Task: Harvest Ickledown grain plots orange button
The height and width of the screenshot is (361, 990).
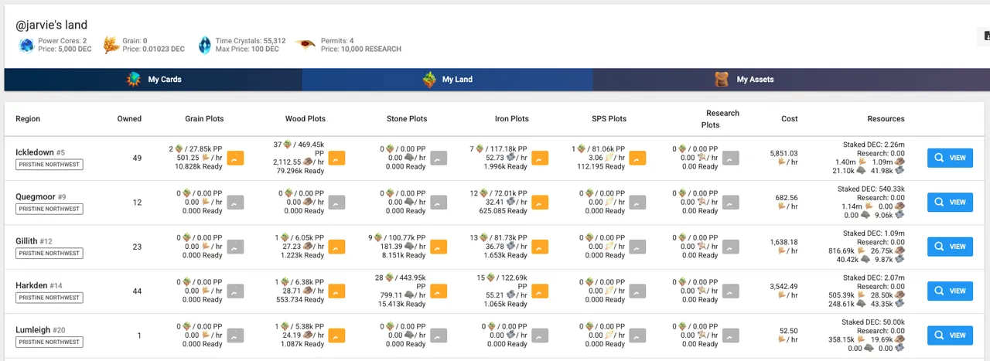Action: point(235,158)
